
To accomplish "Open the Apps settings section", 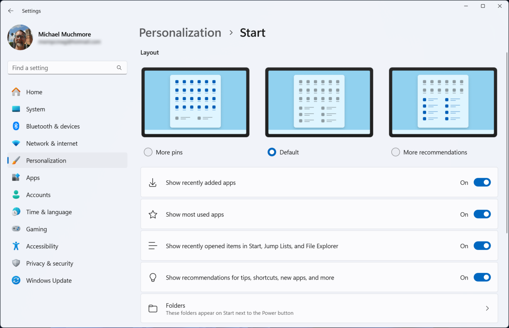I will pos(33,178).
